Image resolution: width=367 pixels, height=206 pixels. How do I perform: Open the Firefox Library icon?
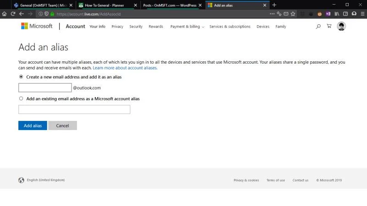coord(337,14)
